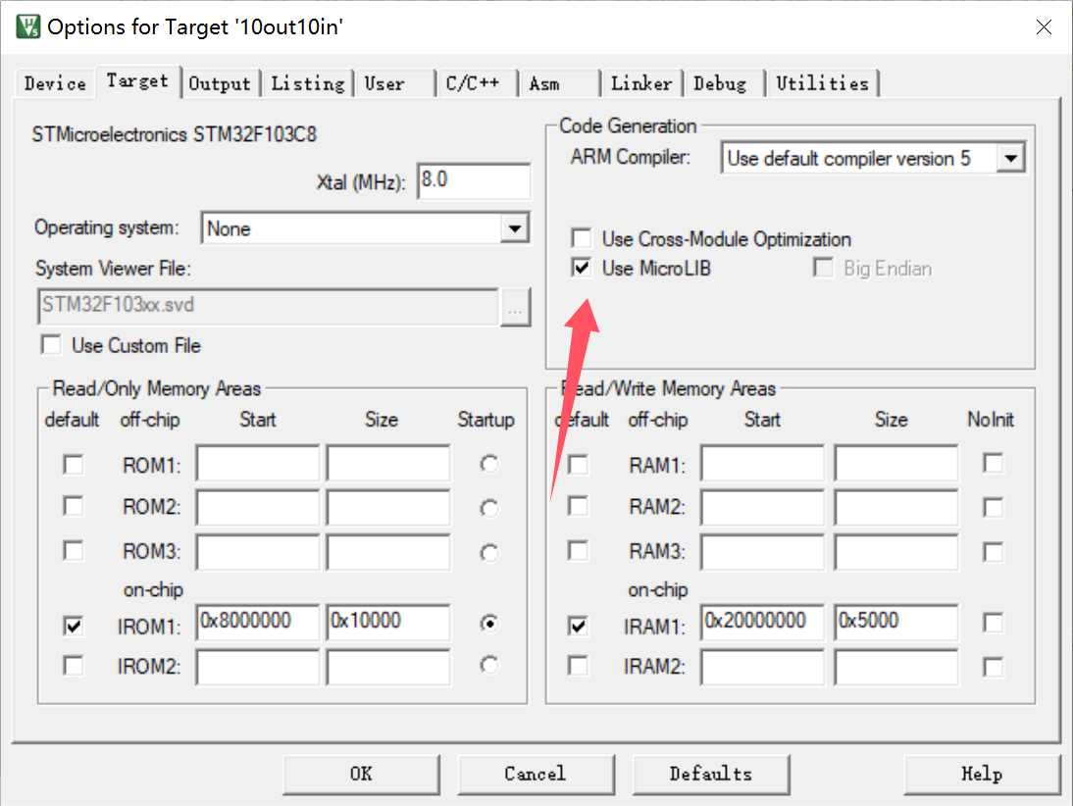This screenshot has height=806, width=1073.
Task: Toggle the Use MicroLIB checkbox
Action: 581,268
